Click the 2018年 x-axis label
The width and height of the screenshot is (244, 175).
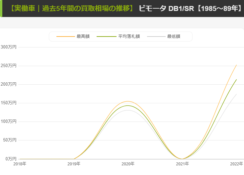(x=20, y=164)
